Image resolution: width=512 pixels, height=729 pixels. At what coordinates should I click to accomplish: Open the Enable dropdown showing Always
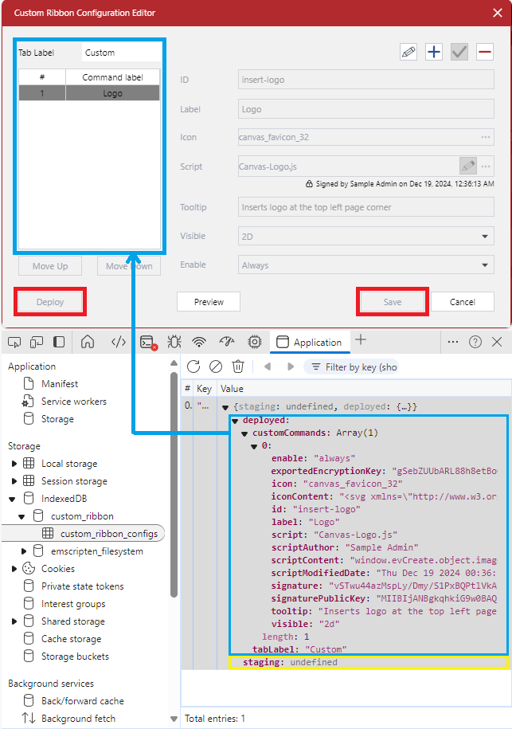(365, 265)
